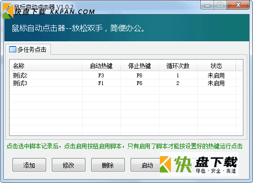Click the 修改 button
Viewport: 253px width, 183px height.
(69, 165)
